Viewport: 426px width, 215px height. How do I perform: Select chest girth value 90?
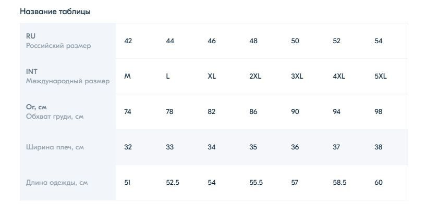point(295,112)
